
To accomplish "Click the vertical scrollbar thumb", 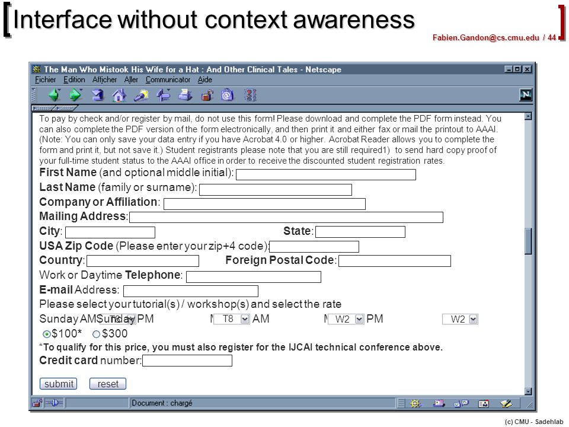I will click(x=528, y=241).
